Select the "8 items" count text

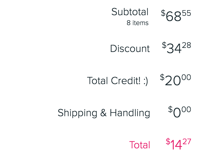pyautogui.click(x=137, y=23)
